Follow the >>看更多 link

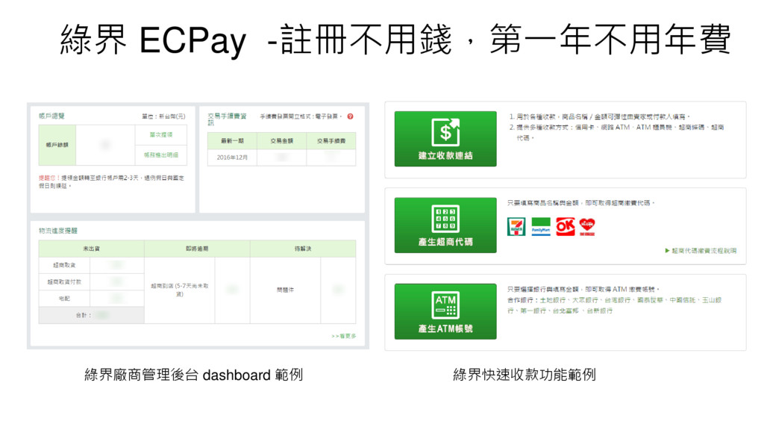pos(344,336)
